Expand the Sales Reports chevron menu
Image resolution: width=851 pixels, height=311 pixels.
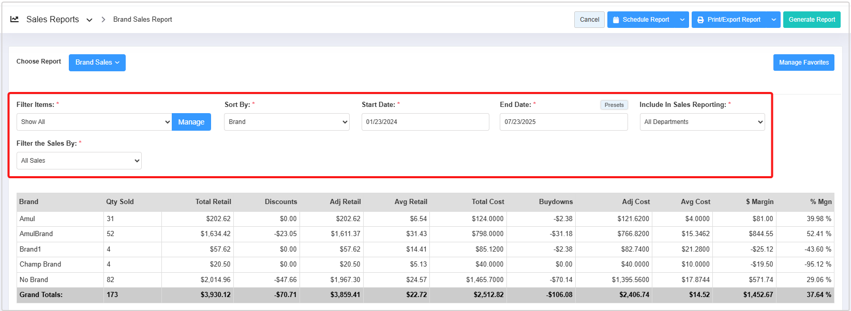click(x=89, y=20)
